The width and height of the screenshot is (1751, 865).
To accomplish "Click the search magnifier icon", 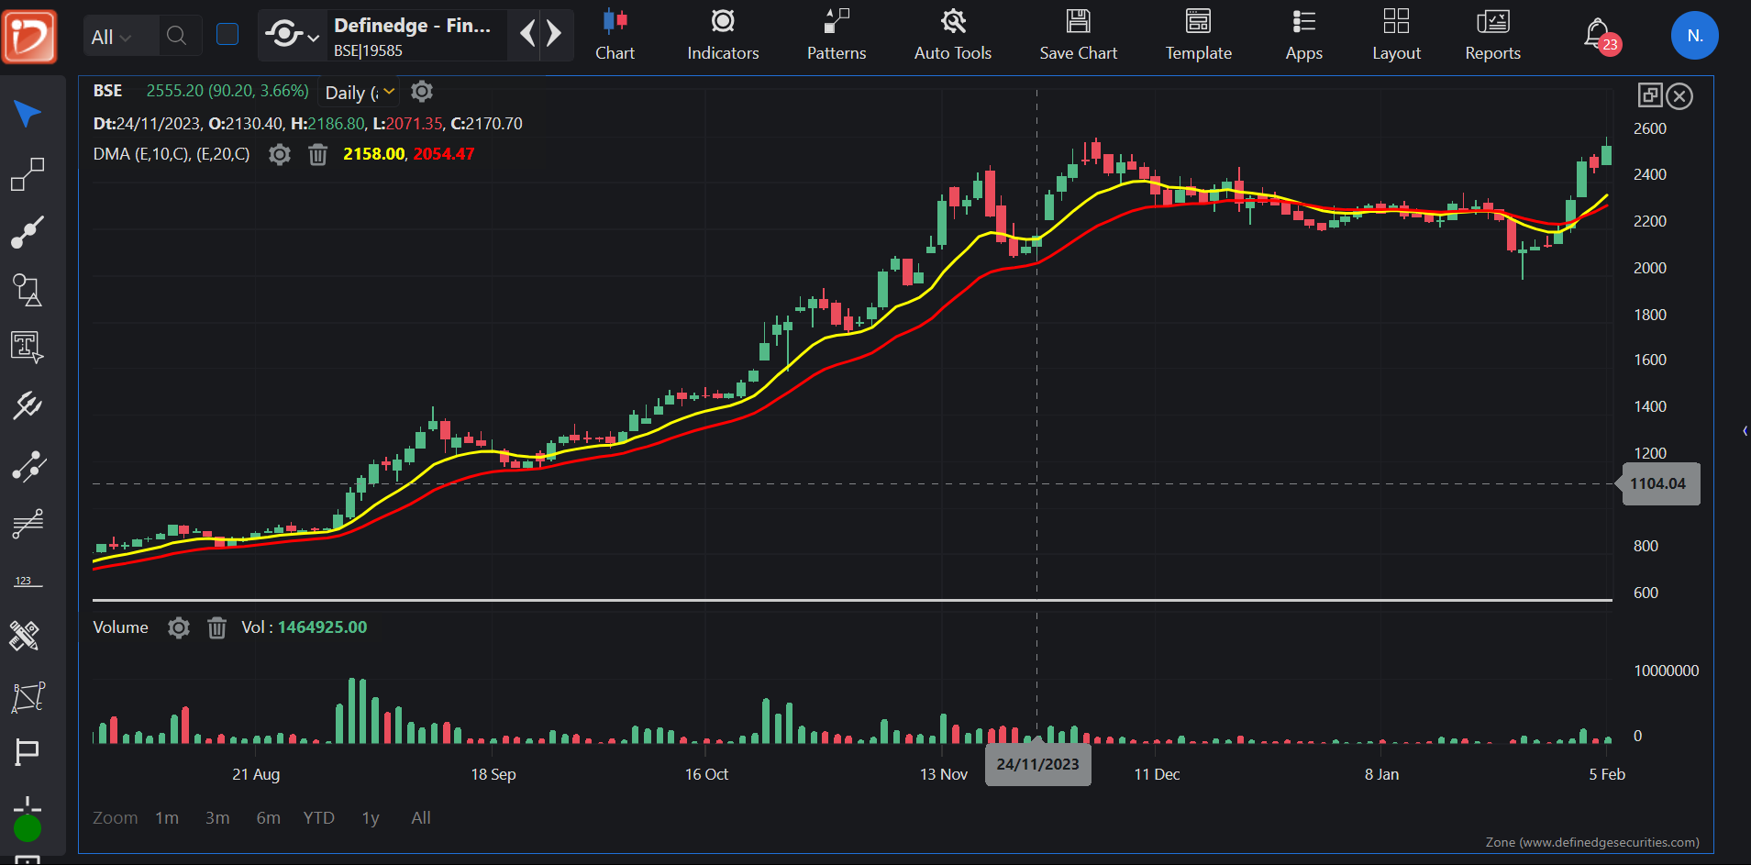I will click(177, 36).
